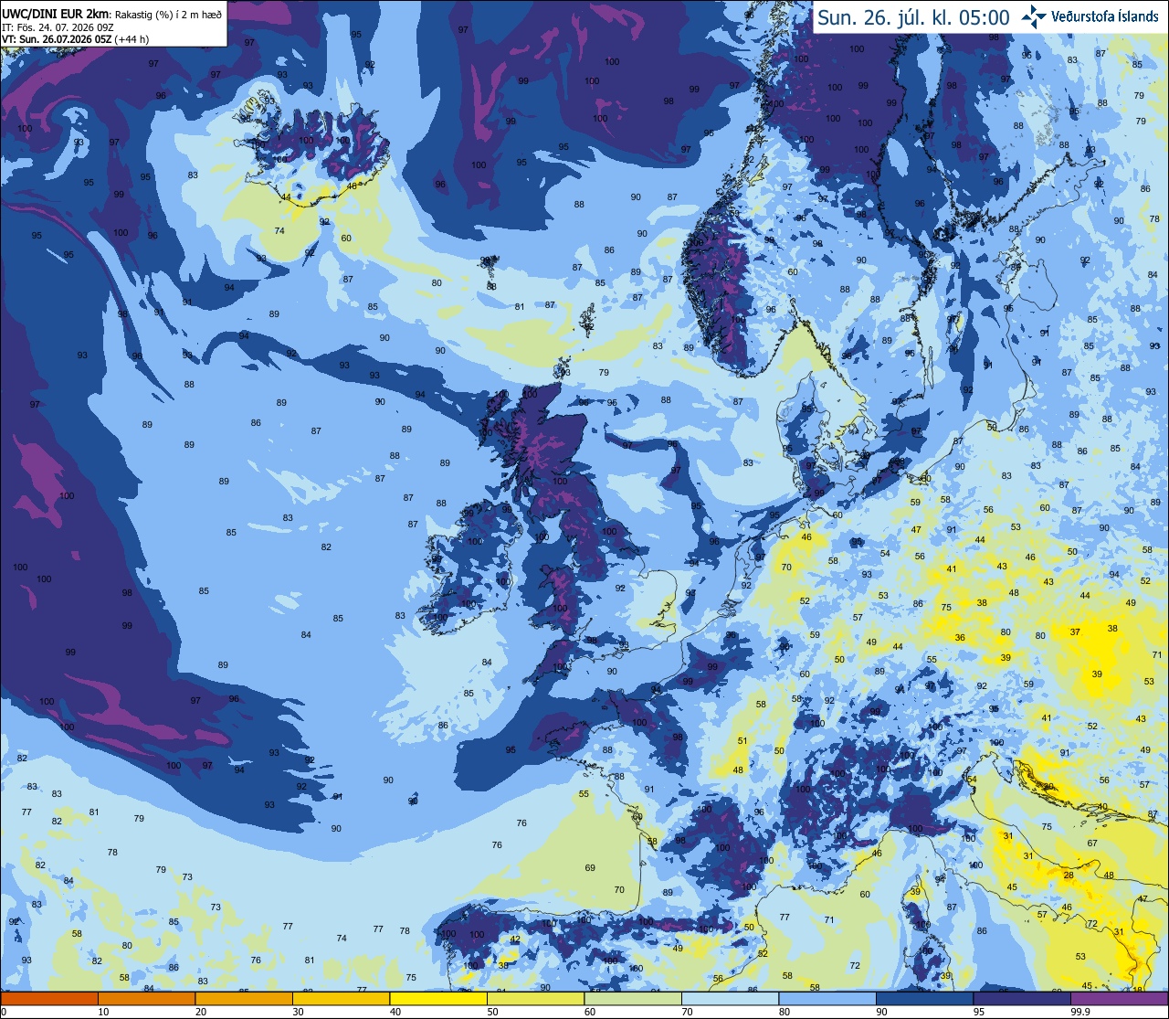
Task: Pick the 70–80 pale blue legend swatch
Action: [731, 998]
